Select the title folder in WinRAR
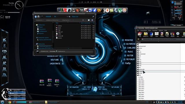185x104 pixels. (x=139, y=75)
